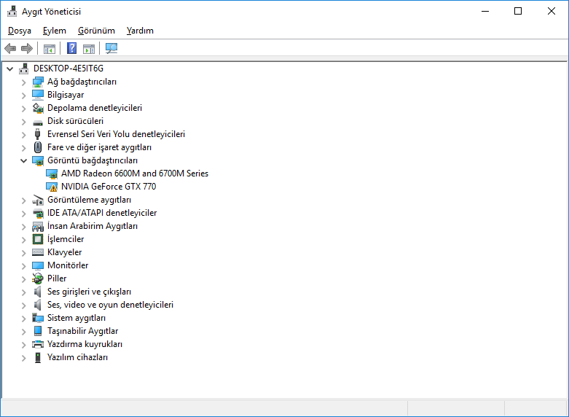Select the Evrensel Seri Veri Yolu denetleyicileri label

[116, 134]
